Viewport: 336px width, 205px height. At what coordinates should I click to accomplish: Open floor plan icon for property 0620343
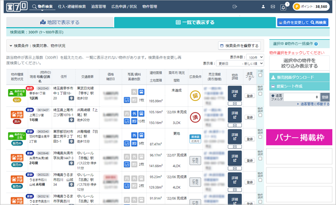pos(127,100)
